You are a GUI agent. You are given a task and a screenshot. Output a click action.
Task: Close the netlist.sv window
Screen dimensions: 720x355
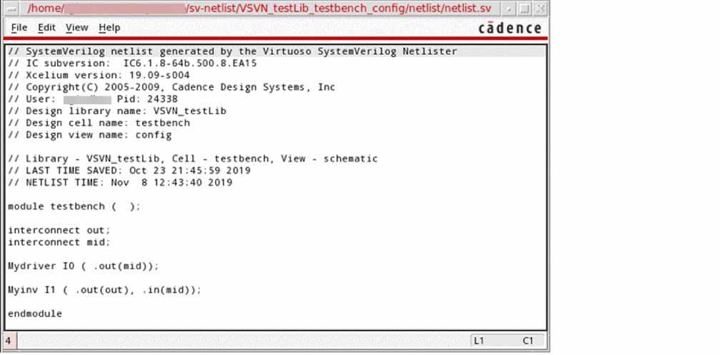[541, 9]
